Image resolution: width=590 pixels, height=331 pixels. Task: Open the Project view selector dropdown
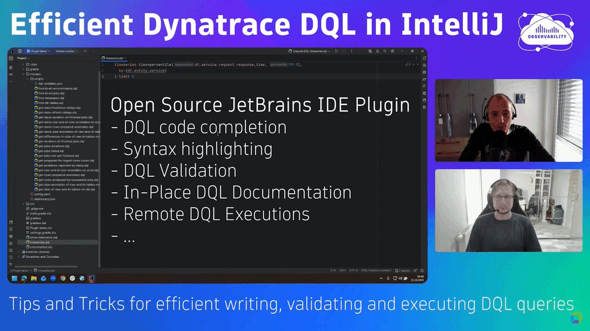pos(23,58)
